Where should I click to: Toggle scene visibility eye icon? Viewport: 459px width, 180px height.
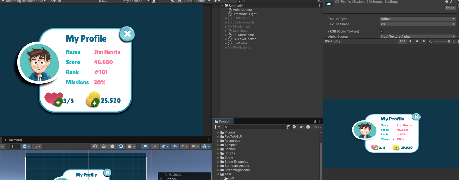[x=175, y=146]
